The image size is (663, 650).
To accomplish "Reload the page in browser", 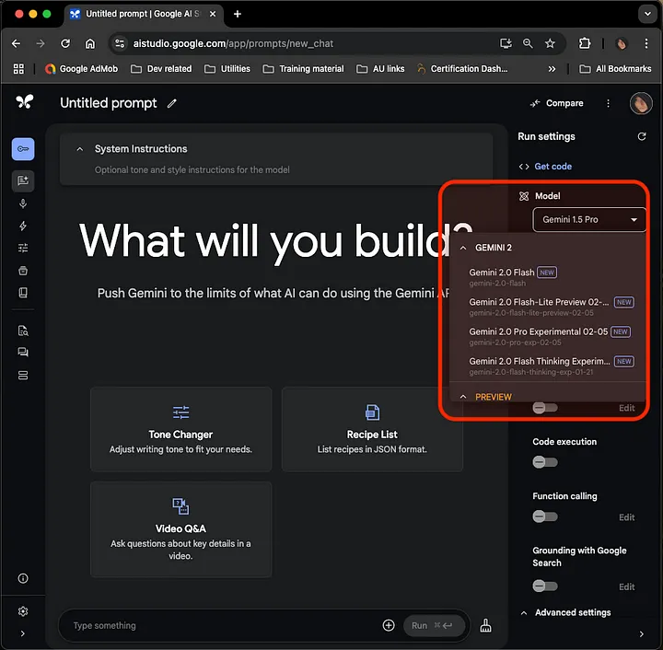I will (65, 43).
